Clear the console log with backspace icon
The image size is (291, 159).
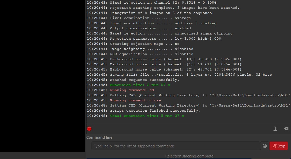(286, 129)
